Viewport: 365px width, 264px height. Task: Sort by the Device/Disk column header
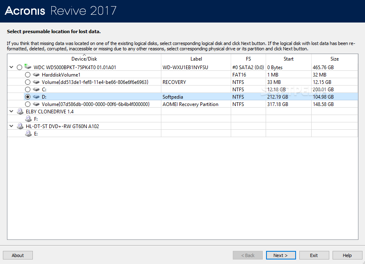[x=84, y=59]
